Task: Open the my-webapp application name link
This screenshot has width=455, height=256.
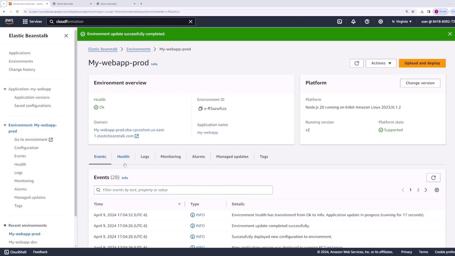Action: pyautogui.click(x=208, y=132)
